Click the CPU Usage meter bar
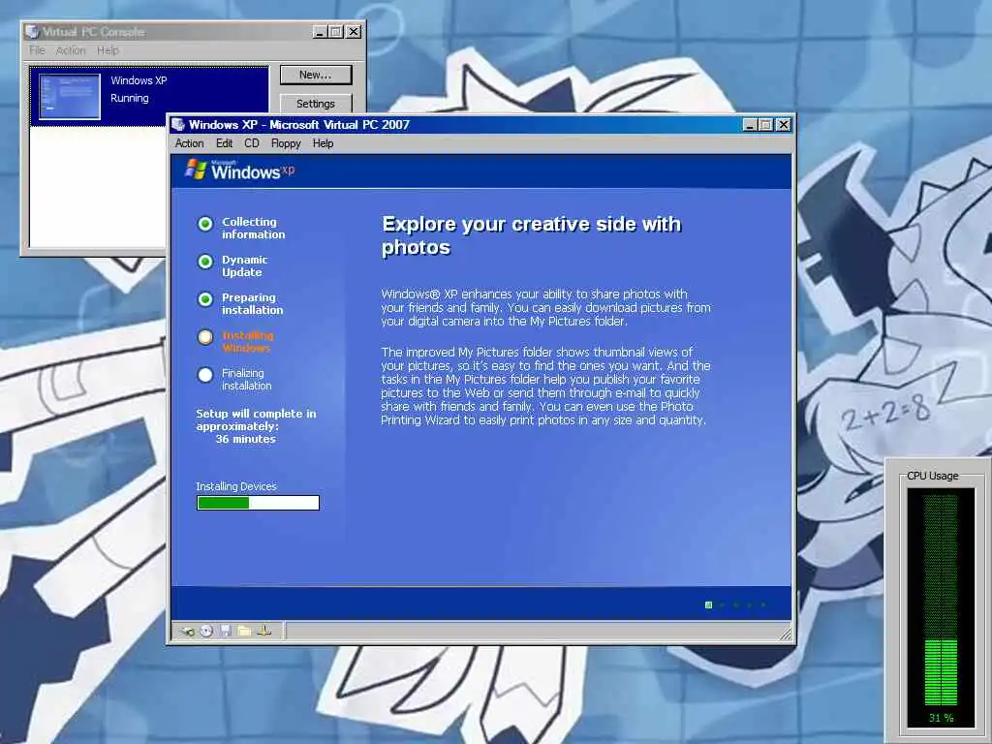Image resolution: width=992 pixels, height=744 pixels. (x=941, y=600)
